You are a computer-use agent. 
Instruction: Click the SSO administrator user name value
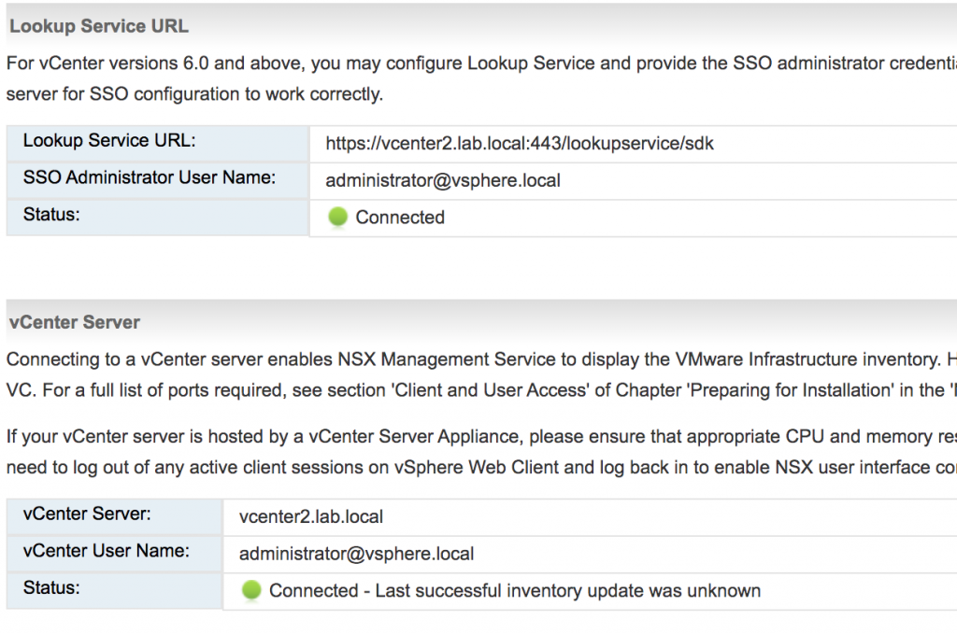click(x=442, y=180)
